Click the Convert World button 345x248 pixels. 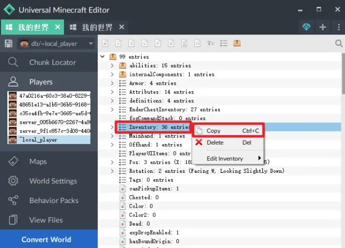[49, 239]
